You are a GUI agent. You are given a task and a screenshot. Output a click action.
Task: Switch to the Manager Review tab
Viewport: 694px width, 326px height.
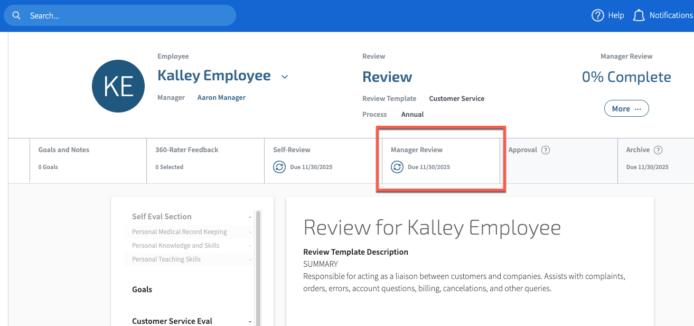pyautogui.click(x=441, y=161)
